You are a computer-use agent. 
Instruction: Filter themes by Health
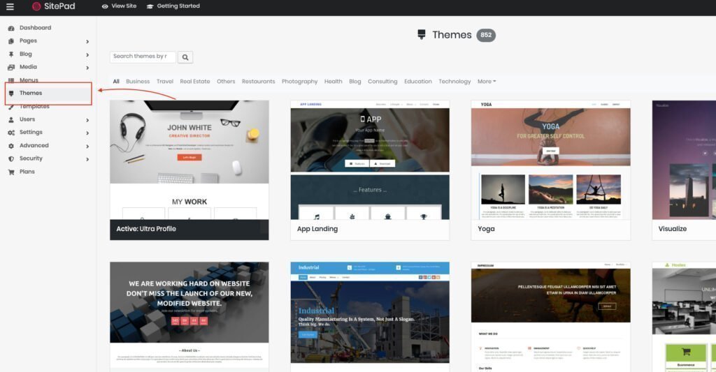click(x=334, y=81)
